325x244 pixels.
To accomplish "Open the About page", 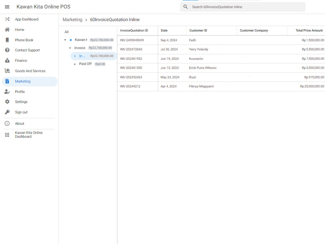I will click(19, 123).
